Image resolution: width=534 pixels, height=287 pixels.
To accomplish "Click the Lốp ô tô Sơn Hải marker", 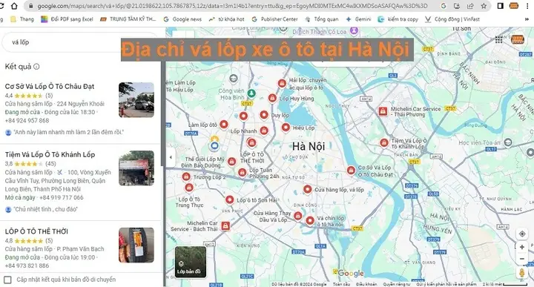I will point(229,199).
